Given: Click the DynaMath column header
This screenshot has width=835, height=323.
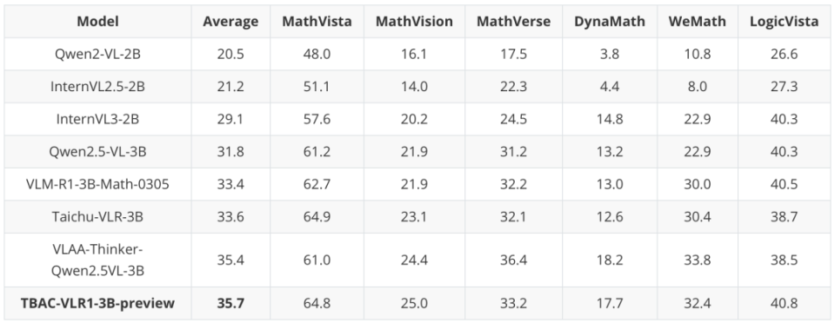Looking at the screenshot, I should click(x=610, y=21).
